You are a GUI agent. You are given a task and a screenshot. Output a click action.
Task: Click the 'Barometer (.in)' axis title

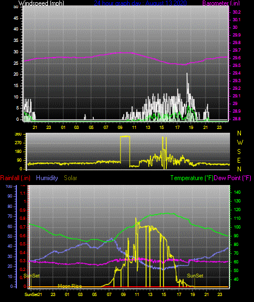[x=221, y=3]
